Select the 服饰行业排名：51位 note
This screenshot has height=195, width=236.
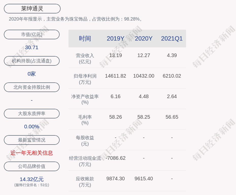32,185
